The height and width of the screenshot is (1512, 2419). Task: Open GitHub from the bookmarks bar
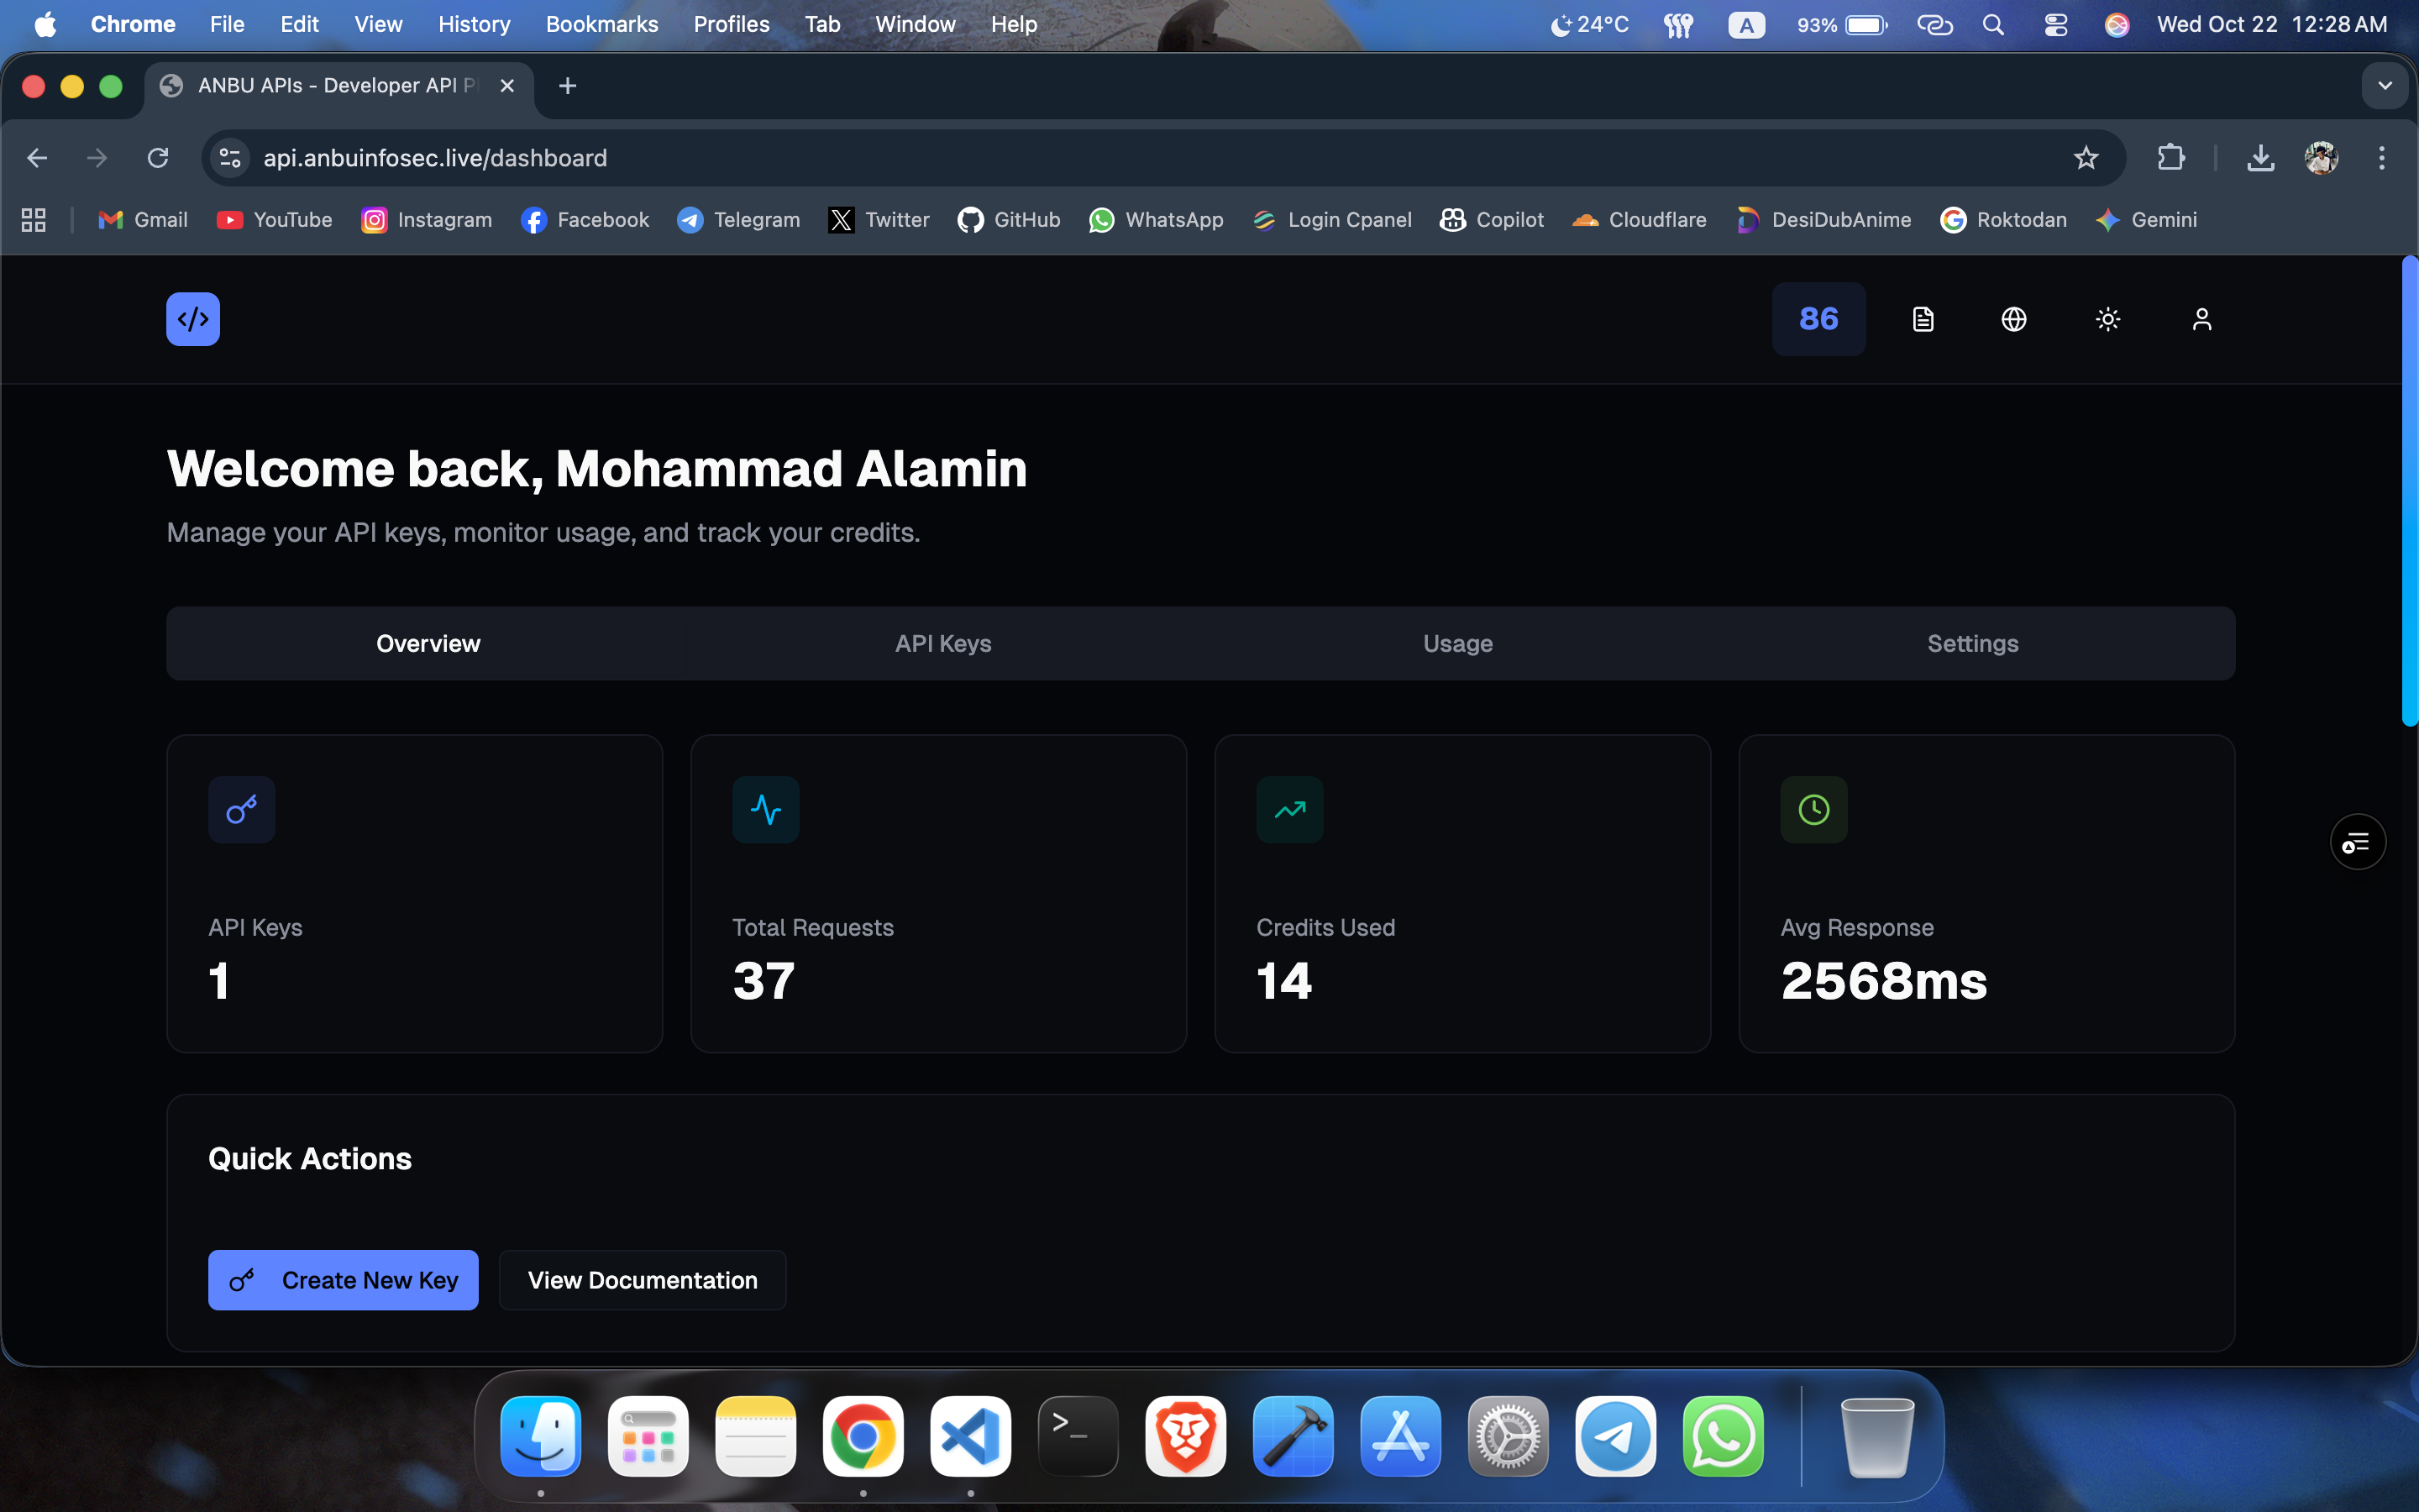(x=1008, y=220)
